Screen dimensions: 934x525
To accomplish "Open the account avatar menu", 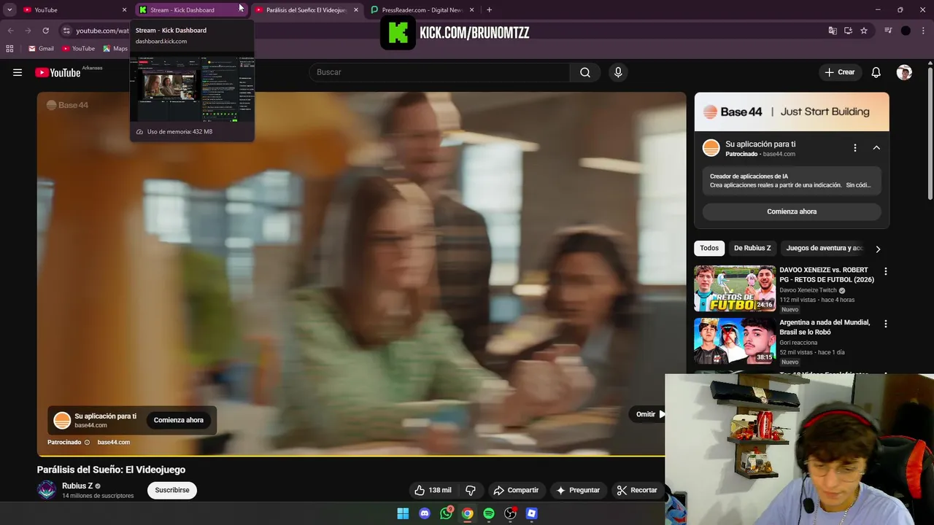I will tap(904, 72).
